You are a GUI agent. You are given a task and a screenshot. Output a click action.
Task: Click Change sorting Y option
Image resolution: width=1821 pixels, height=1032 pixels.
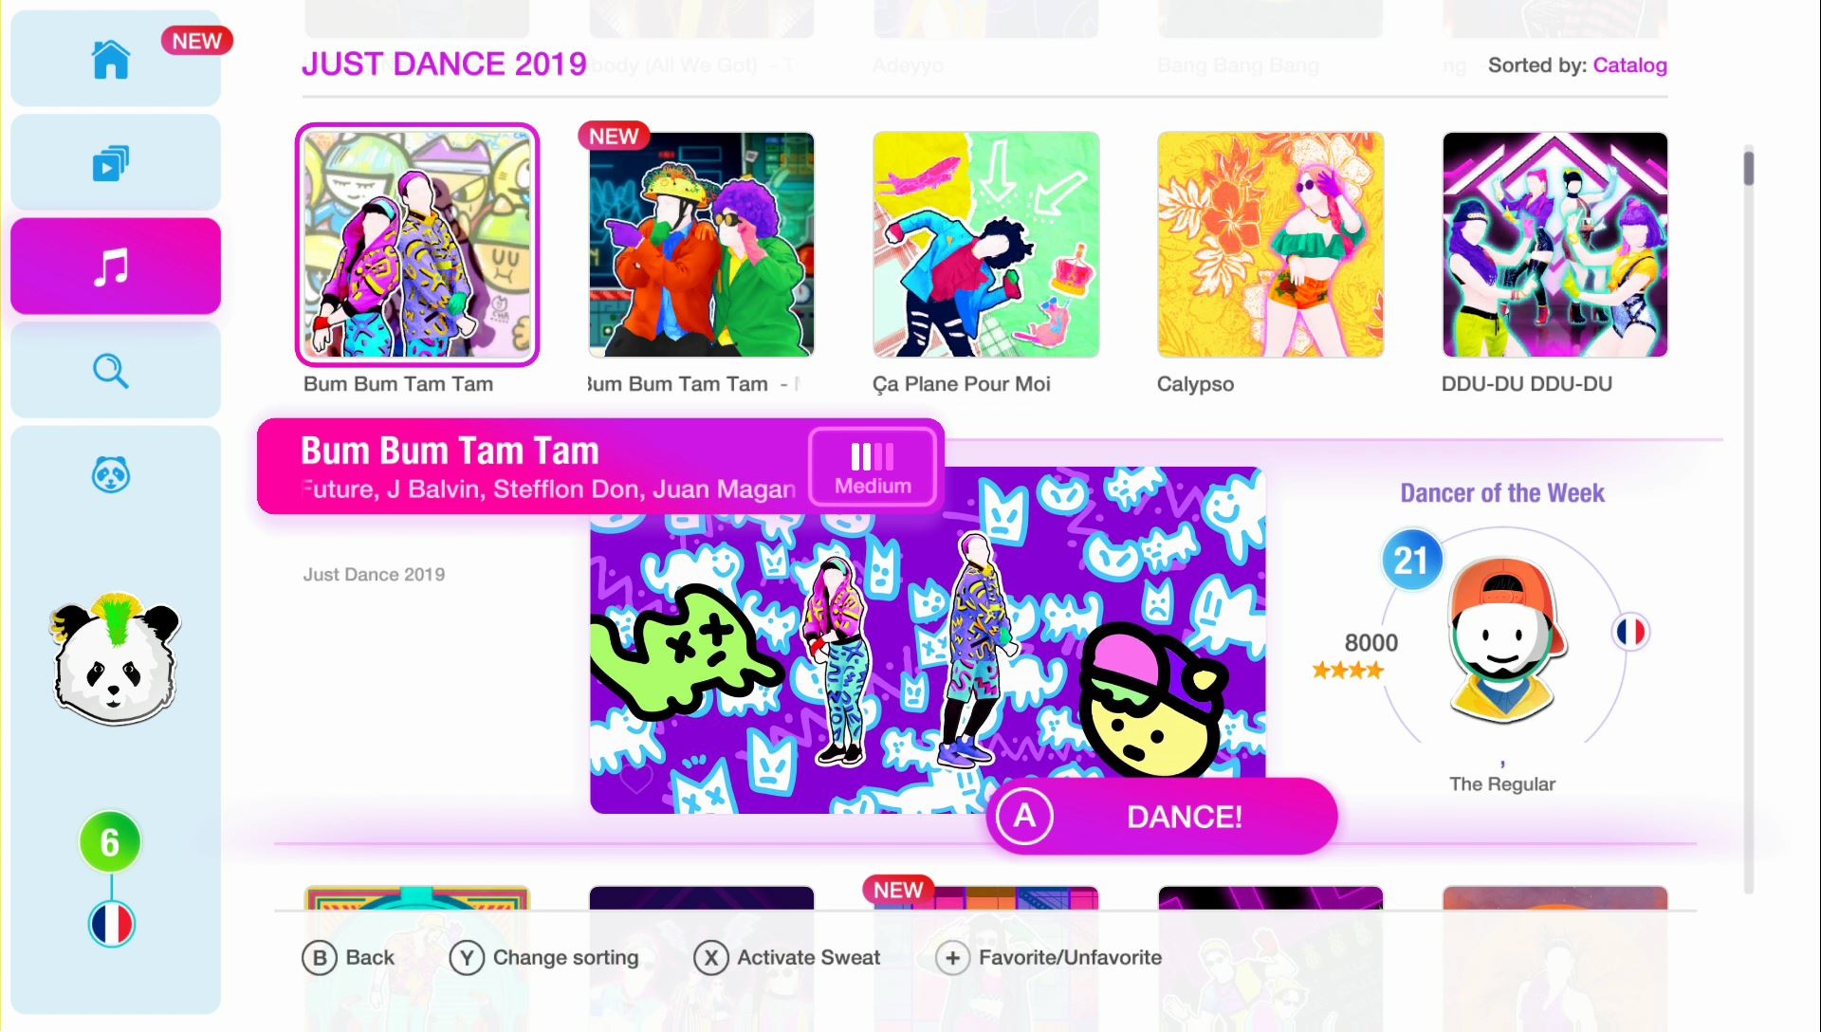tap(544, 958)
